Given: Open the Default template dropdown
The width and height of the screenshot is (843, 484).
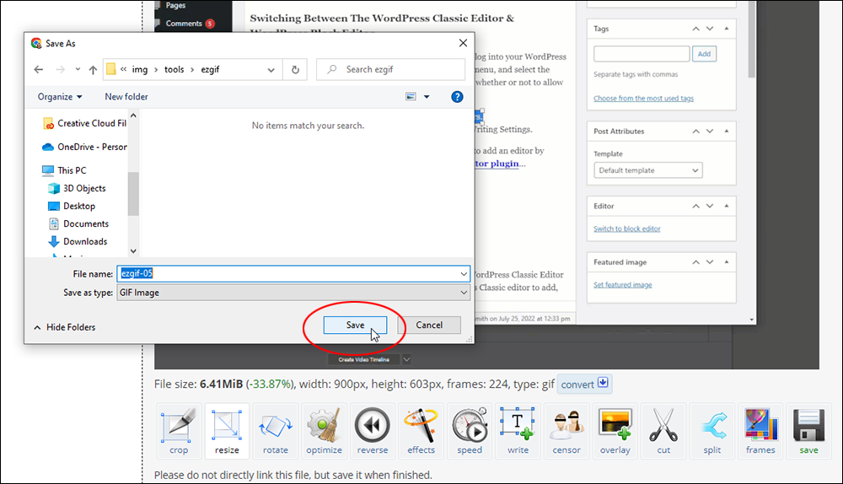Looking at the screenshot, I should tap(647, 170).
